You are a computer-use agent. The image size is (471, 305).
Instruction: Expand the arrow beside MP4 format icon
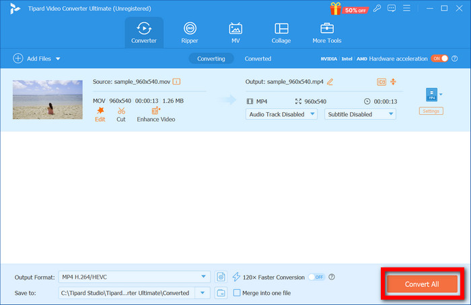(x=441, y=95)
